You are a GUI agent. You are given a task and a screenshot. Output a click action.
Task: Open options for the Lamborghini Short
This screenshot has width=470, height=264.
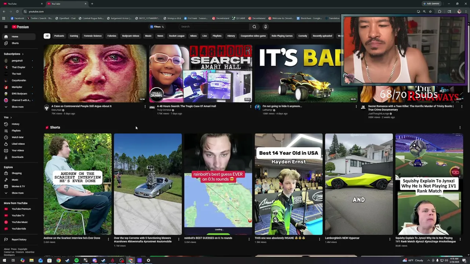[390, 239]
